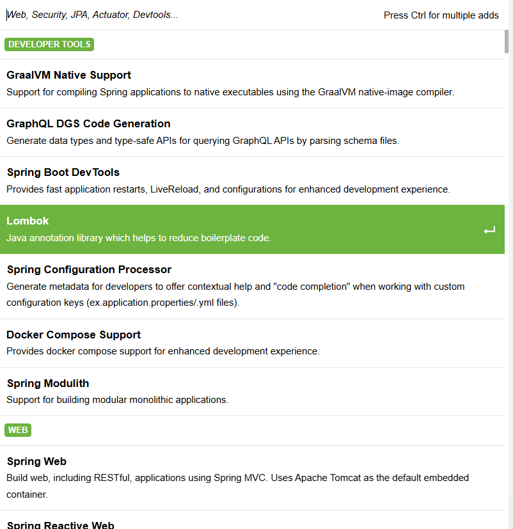Click the LiveReload description under DevTools
Viewport: 513px width, 529px height.
point(228,189)
